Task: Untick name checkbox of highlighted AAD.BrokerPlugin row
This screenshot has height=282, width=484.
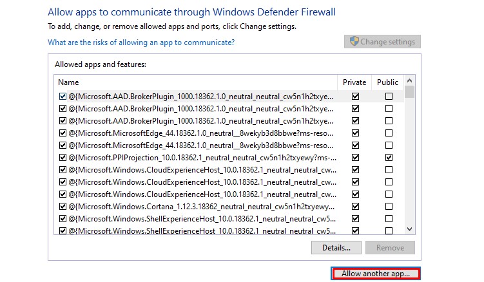Action: tap(63, 97)
